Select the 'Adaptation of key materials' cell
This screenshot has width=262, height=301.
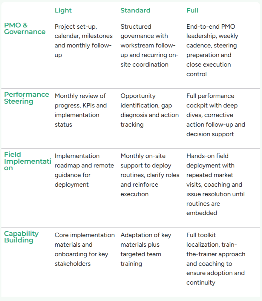pos(146,249)
